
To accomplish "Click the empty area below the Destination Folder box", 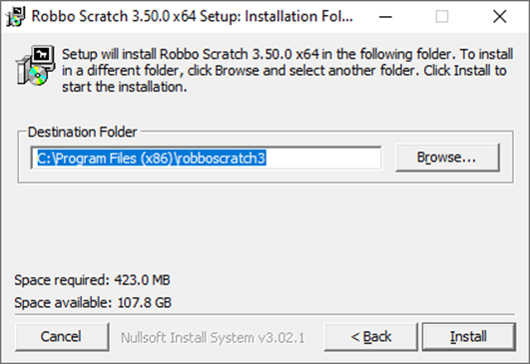I will pyautogui.click(x=265, y=226).
